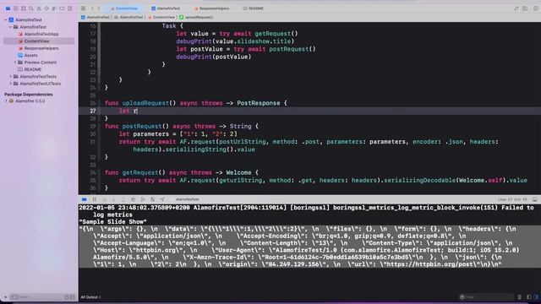
Task: Expand the AlamofireTestUITests group
Action: tap(10, 84)
